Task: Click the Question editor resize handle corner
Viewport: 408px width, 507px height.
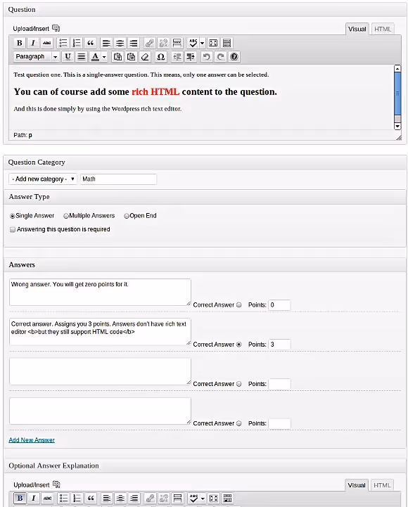Action: click(x=399, y=138)
